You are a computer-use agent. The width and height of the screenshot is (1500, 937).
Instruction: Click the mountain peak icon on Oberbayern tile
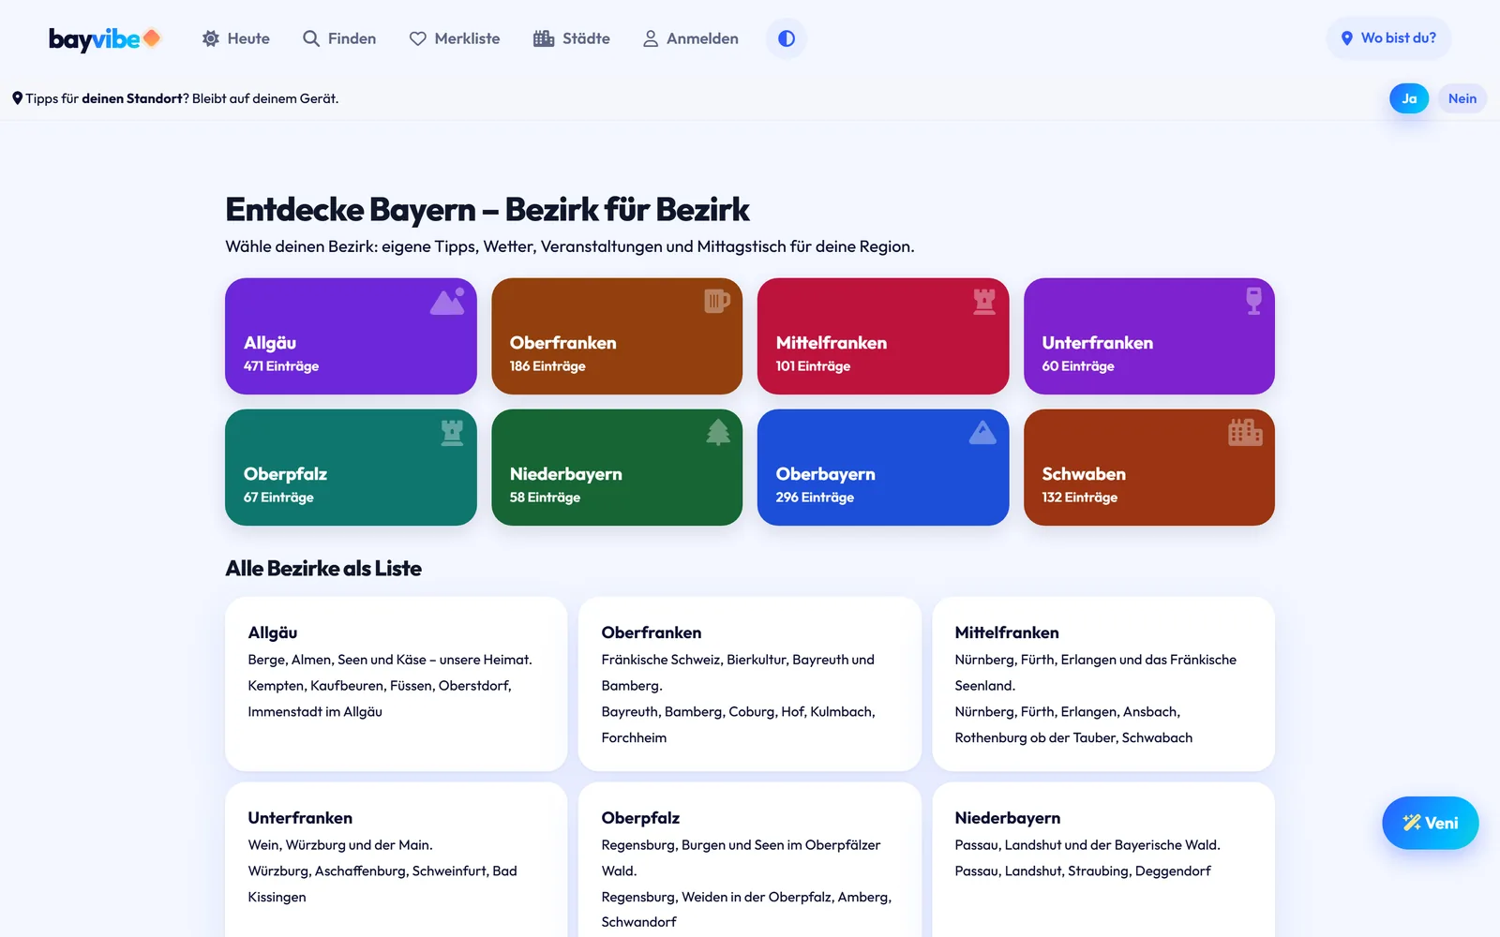pos(982,432)
